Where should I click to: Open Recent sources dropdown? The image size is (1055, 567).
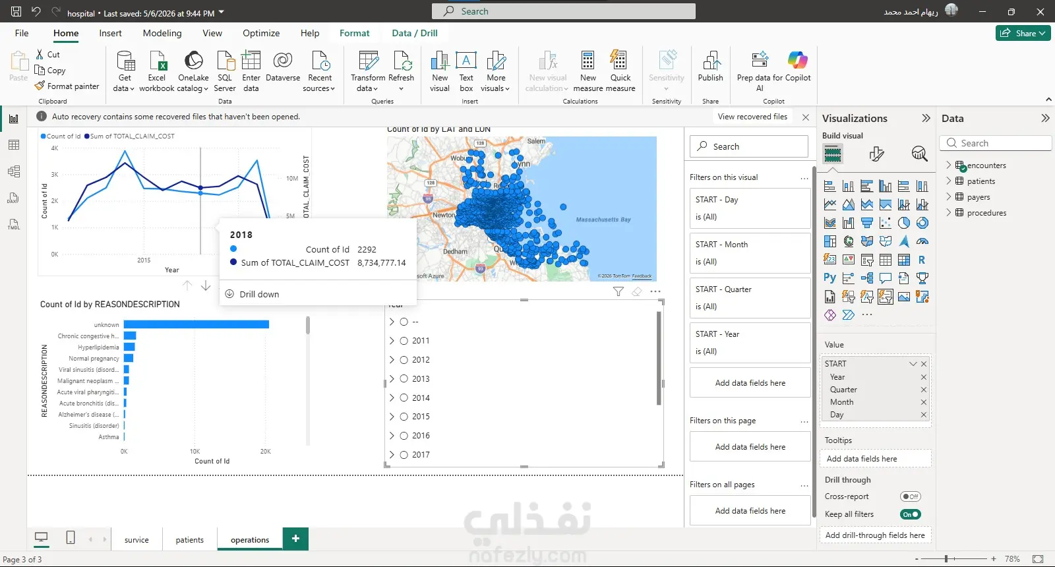pyautogui.click(x=320, y=71)
